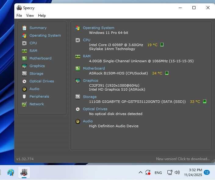Click the Summary icon in the sidebar
This screenshot has width=215, height=180.
24,28
